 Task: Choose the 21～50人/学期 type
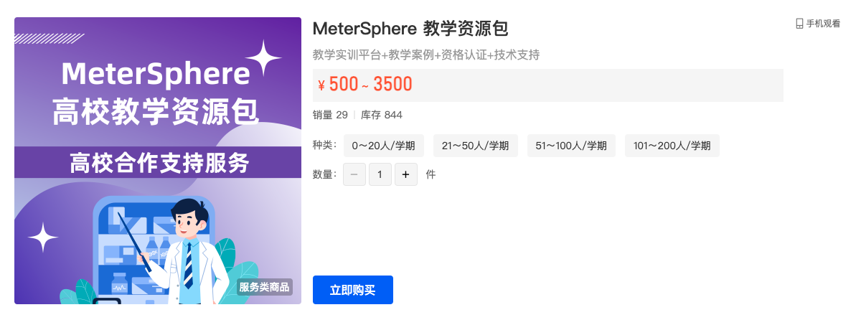[475, 146]
